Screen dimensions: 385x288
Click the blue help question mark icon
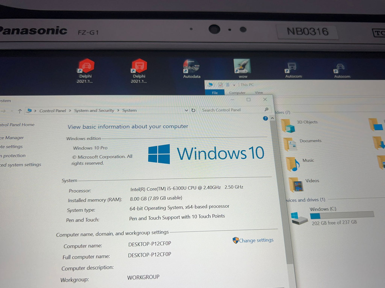tap(265, 118)
